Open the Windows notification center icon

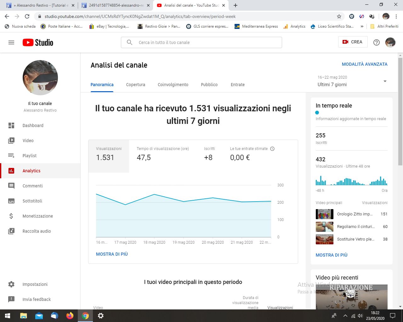click(x=393, y=316)
